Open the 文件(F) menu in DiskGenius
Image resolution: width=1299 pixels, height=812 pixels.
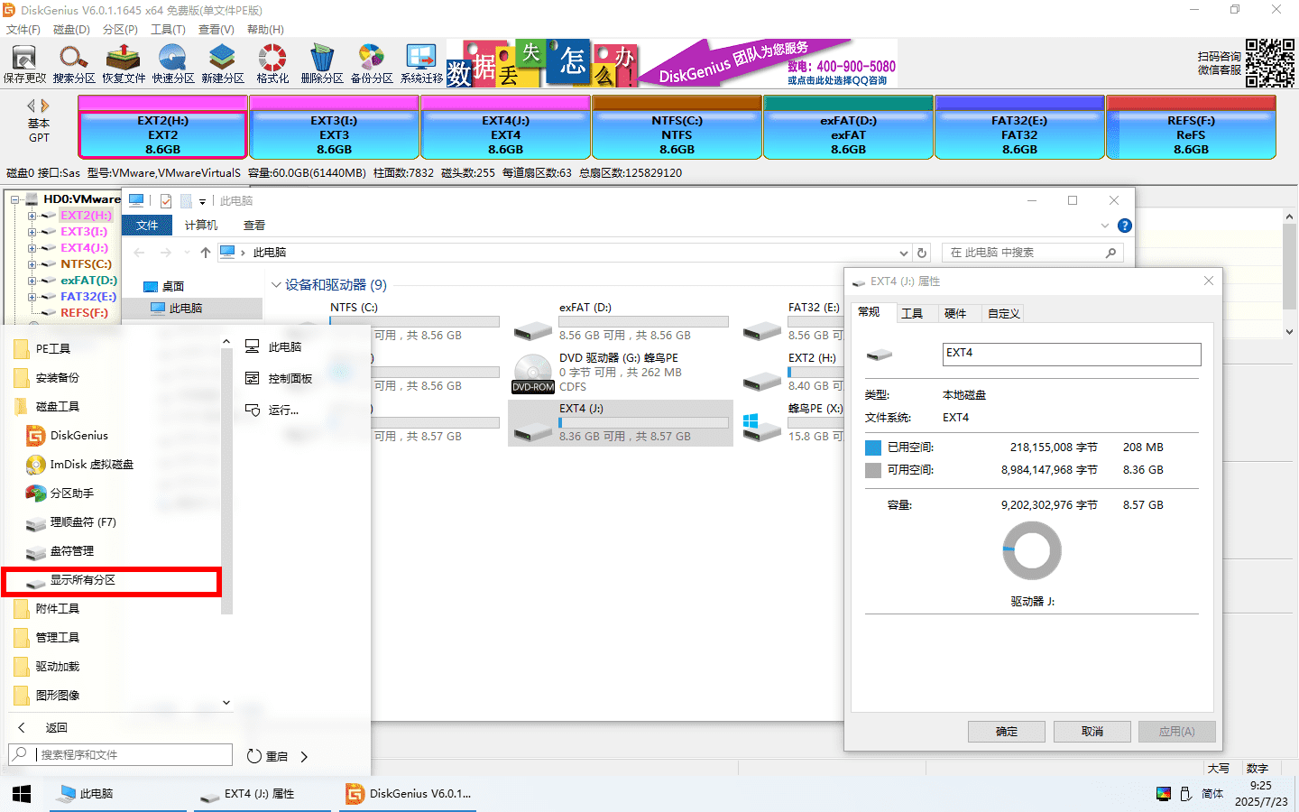pos(23,30)
